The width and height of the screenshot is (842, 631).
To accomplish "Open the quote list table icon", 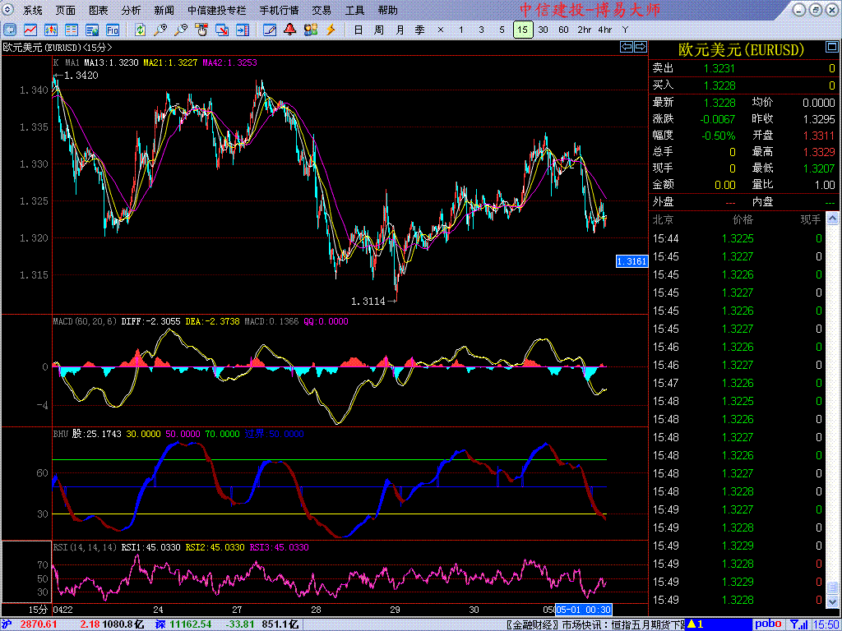I will click(72, 30).
